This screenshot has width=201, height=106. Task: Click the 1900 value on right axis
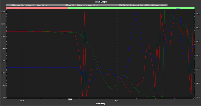198,14
